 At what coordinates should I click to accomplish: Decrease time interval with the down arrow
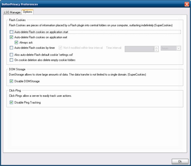(157, 50)
